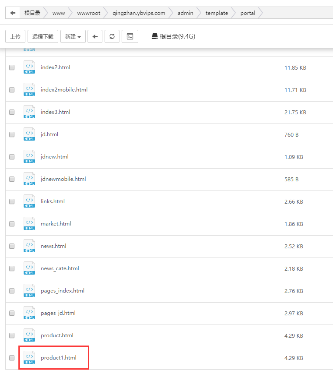Go to the template breadcrumb folder
The width and height of the screenshot is (333, 374).
(x=217, y=13)
